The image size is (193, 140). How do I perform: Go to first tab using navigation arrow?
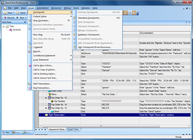tap(36, 129)
